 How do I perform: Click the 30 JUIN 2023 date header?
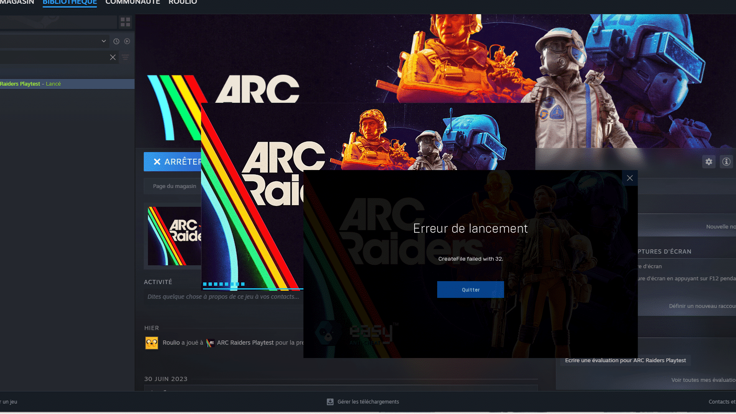click(x=166, y=379)
